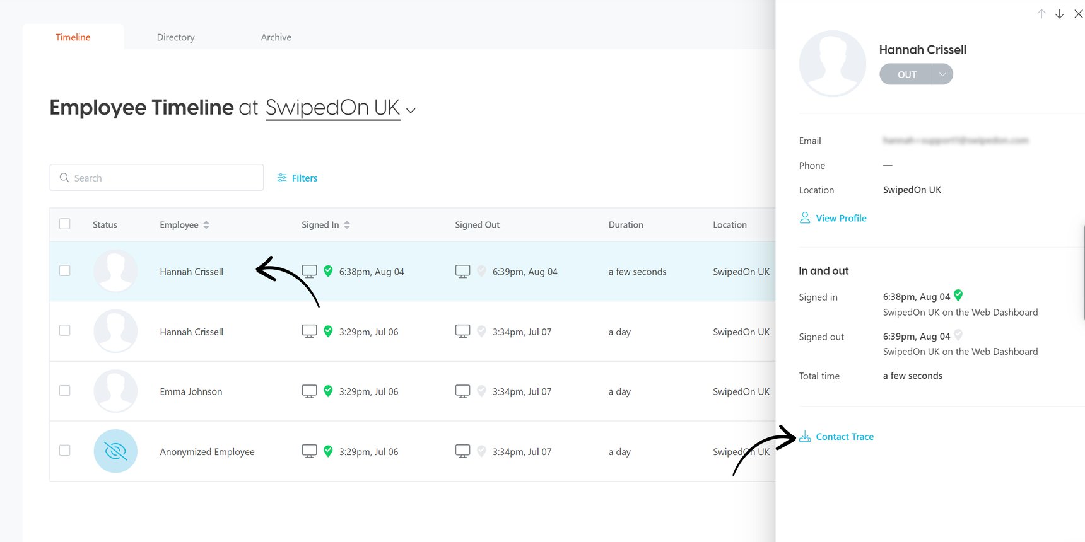This screenshot has width=1085, height=542.
Task: Click the Contact Trace download icon
Action: click(x=805, y=437)
